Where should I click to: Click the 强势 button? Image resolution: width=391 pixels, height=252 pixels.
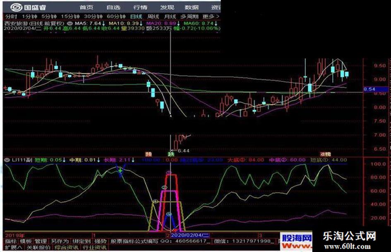tap(101, 241)
